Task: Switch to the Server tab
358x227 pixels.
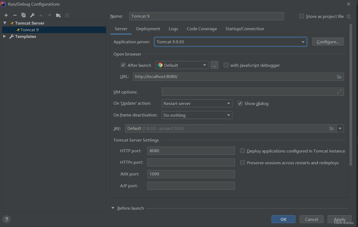Action: (121, 29)
